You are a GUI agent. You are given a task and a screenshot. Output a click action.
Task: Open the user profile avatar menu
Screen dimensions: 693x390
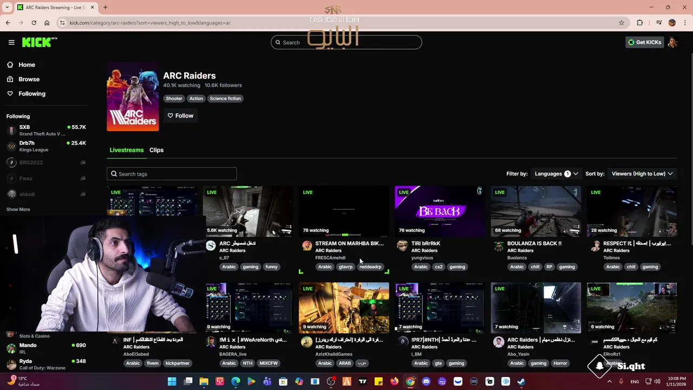[x=672, y=42]
